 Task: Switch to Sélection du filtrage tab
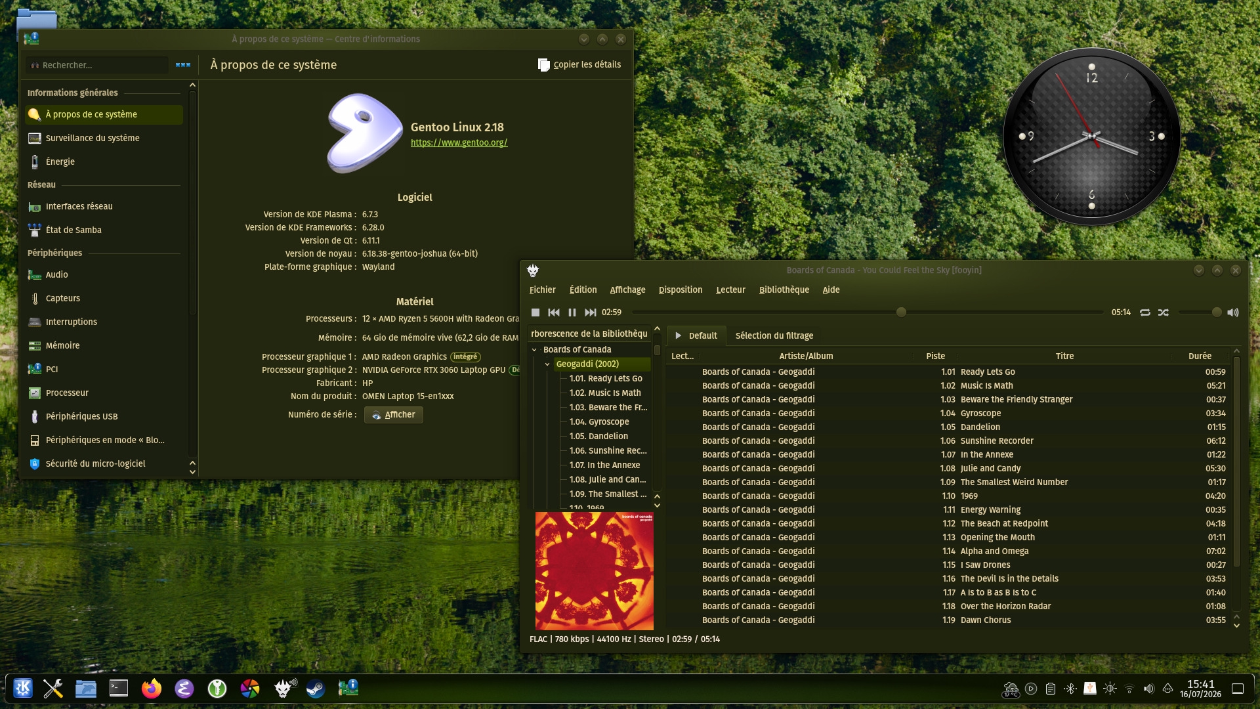click(774, 335)
